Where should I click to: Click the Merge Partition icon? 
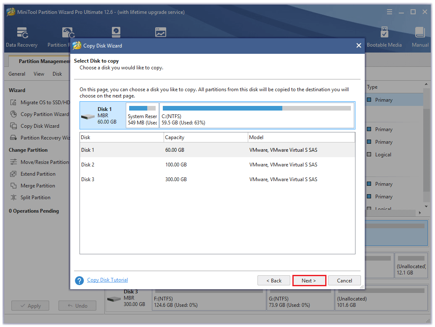click(x=13, y=186)
